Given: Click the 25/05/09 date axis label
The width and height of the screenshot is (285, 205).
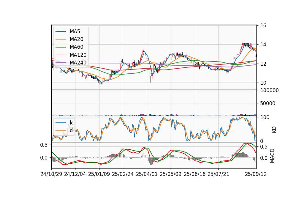Looking at the screenshot, I should coord(170,174).
